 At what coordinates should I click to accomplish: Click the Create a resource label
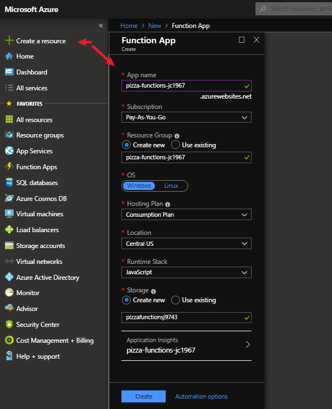41,41
